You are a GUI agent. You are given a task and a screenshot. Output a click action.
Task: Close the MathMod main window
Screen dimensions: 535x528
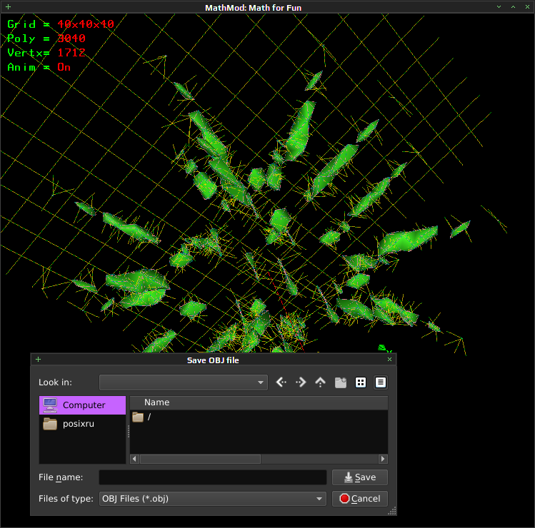point(527,7)
